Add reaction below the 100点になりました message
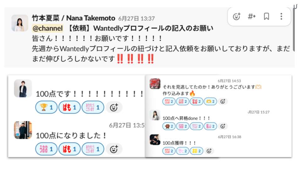The height and width of the screenshot is (170, 302). coord(114,149)
